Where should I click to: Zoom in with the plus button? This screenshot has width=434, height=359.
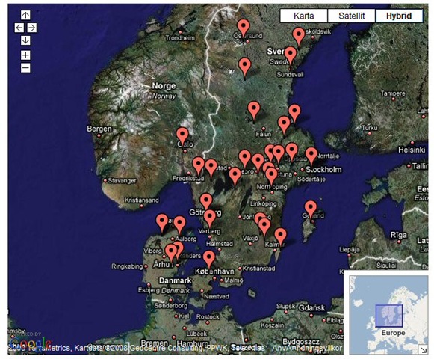click(25, 55)
